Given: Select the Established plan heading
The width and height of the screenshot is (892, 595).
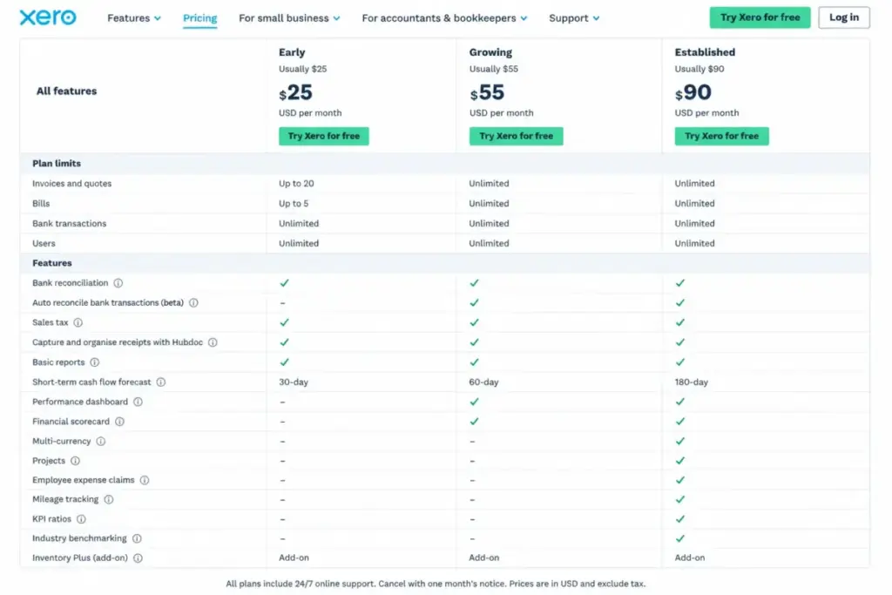Looking at the screenshot, I should (705, 52).
